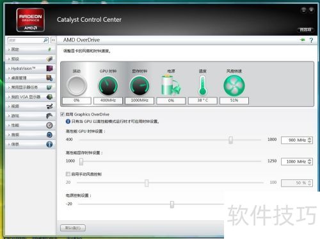320x239 pixels.
Task: Click the 900 MHz stepper arrows
Action: (x=310, y=140)
